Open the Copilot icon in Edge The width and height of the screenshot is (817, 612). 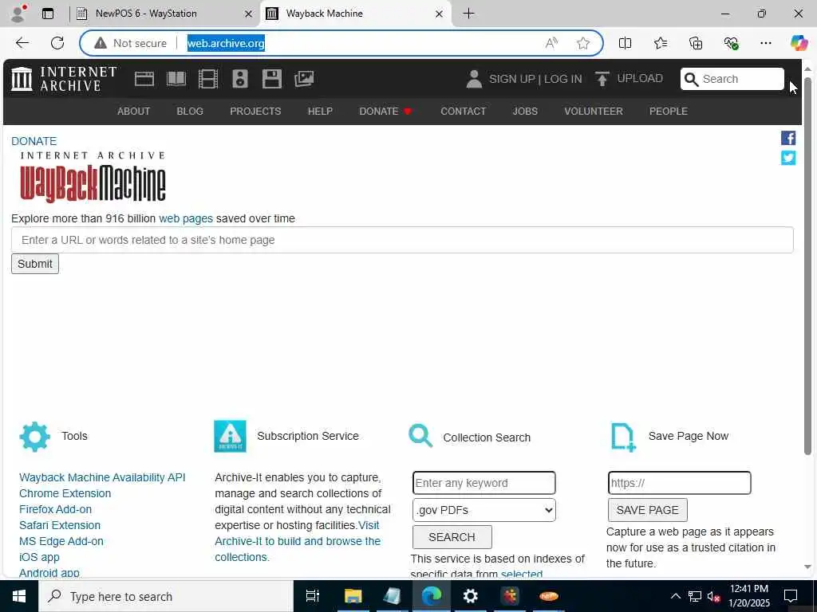tap(799, 43)
